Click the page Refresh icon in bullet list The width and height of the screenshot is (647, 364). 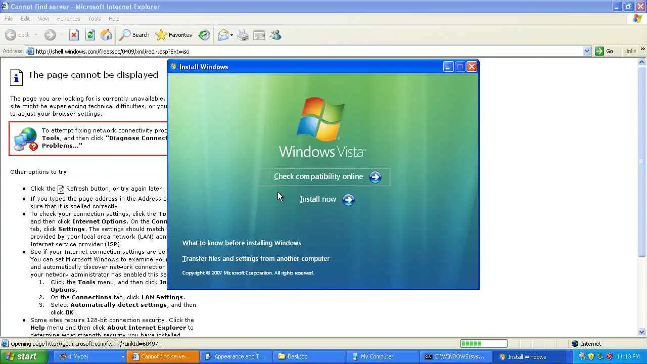[x=61, y=189]
